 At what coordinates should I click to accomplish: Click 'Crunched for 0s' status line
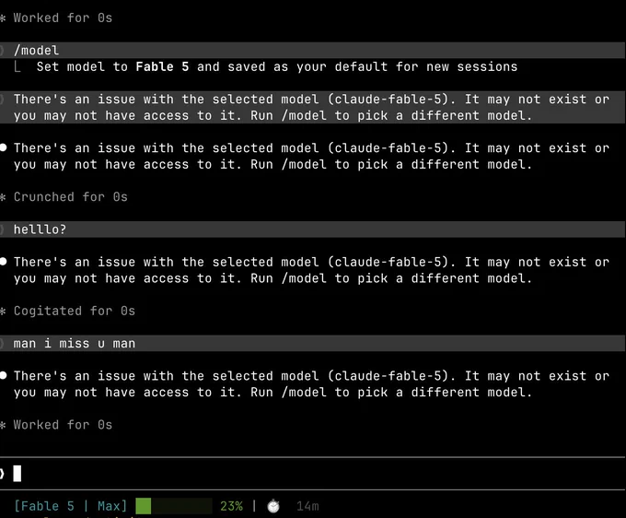[x=70, y=197]
